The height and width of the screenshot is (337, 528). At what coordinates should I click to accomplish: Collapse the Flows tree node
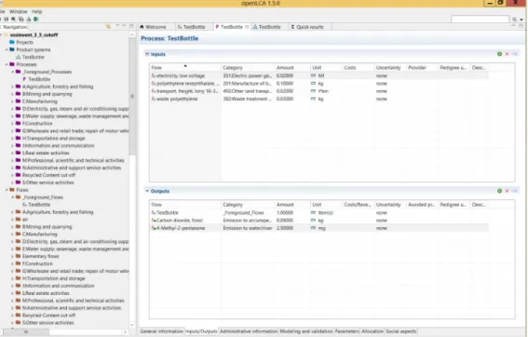[7, 190]
